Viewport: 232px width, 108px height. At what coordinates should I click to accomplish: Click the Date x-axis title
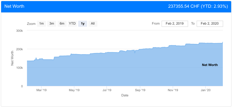tap(125, 95)
